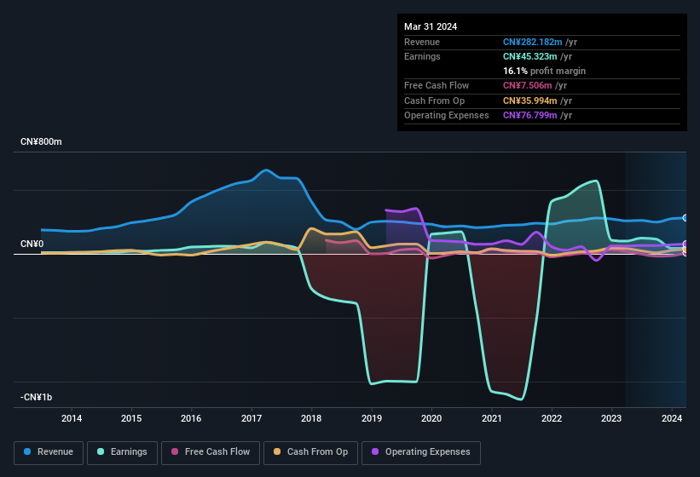Click the 2020 x-axis label
The image size is (700, 477).
point(431,418)
